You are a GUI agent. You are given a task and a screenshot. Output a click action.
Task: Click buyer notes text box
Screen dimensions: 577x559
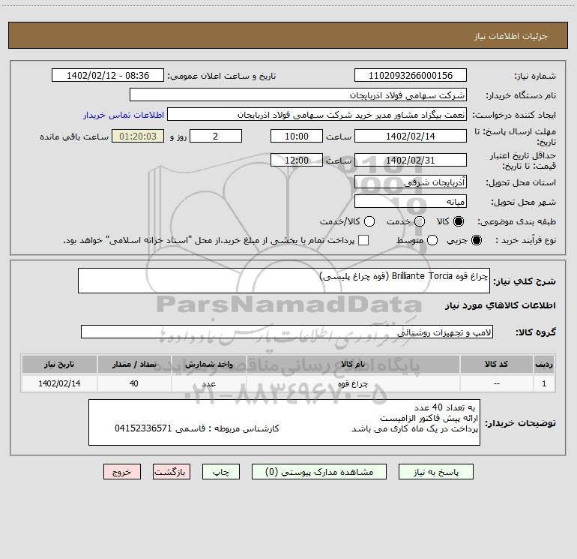click(284, 422)
